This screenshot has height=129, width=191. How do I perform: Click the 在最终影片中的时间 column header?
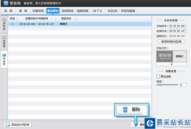[x=36, y=18]
